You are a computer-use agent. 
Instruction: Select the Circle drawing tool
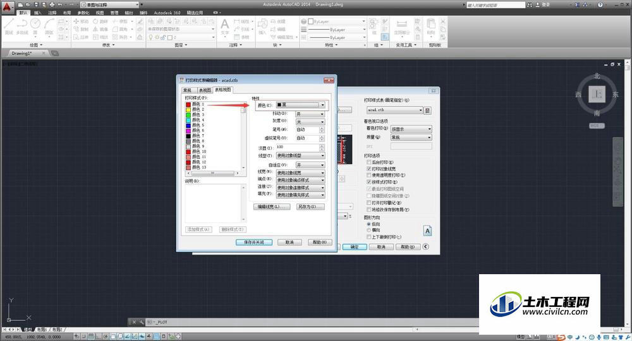click(x=35, y=26)
